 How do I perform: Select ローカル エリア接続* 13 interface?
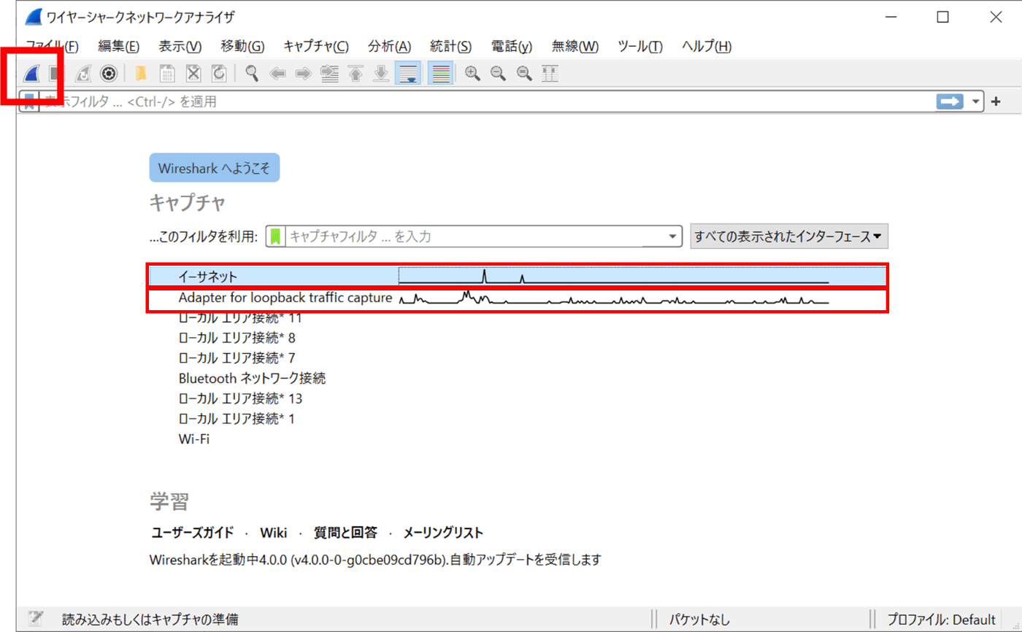tap(240, 399)
